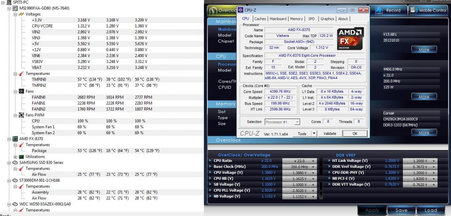
Task: Collapse the AMD FX-8370 node
Action: [9, 139]
